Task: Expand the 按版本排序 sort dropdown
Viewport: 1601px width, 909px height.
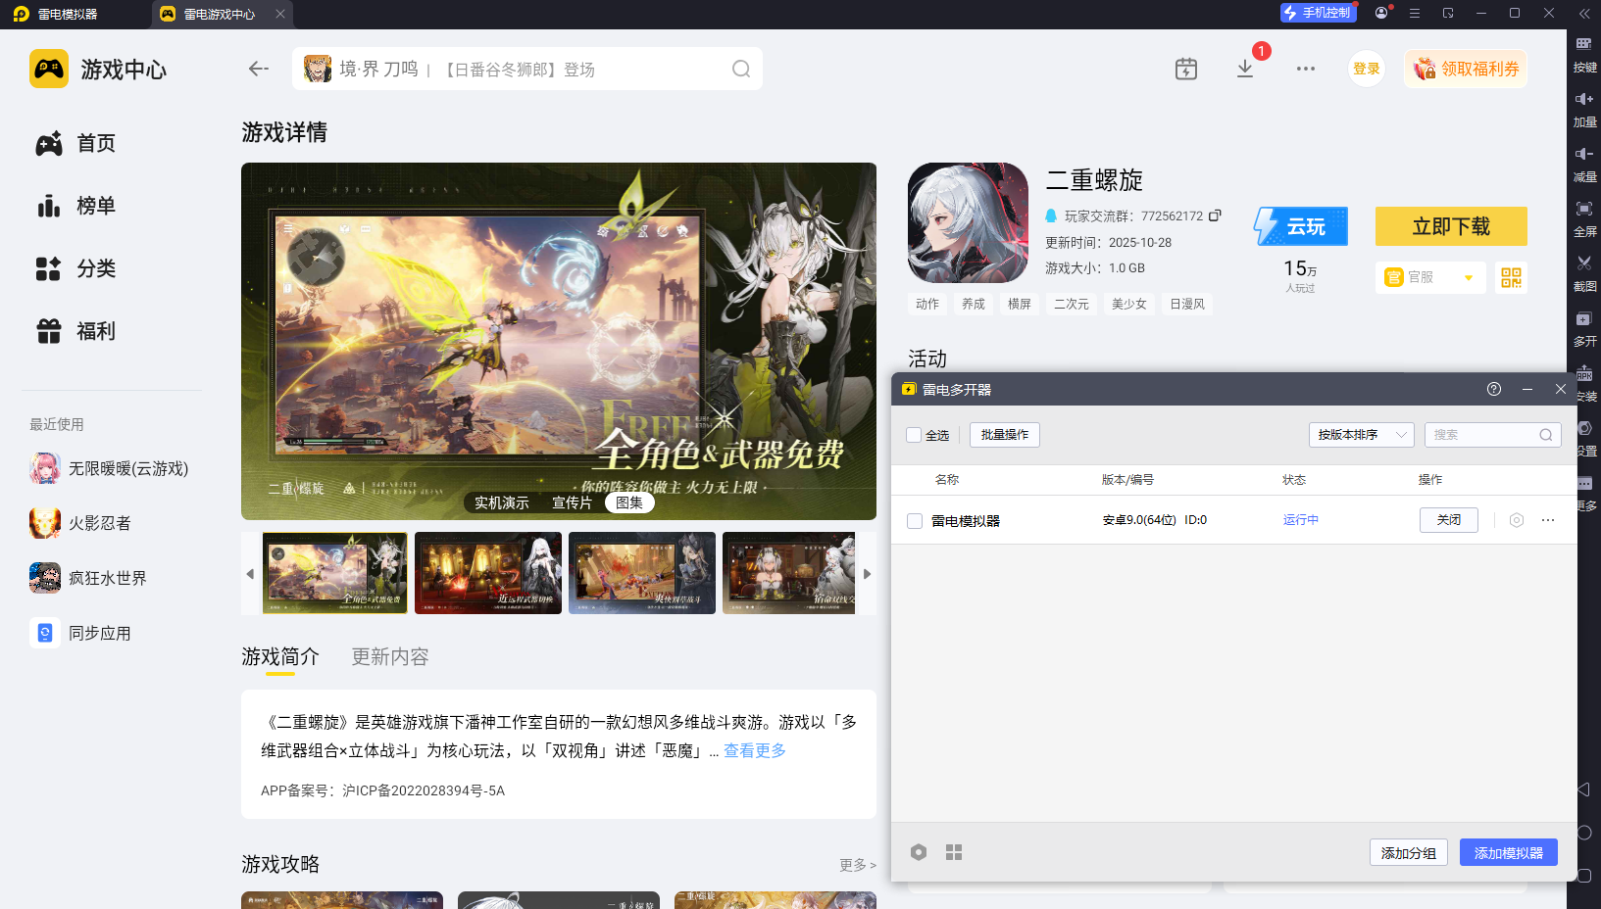Action: (x=1362, y=435)
